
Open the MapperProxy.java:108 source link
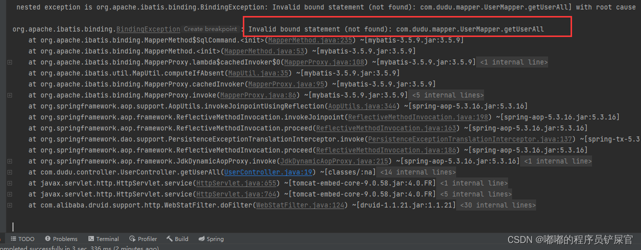[324, 62]
